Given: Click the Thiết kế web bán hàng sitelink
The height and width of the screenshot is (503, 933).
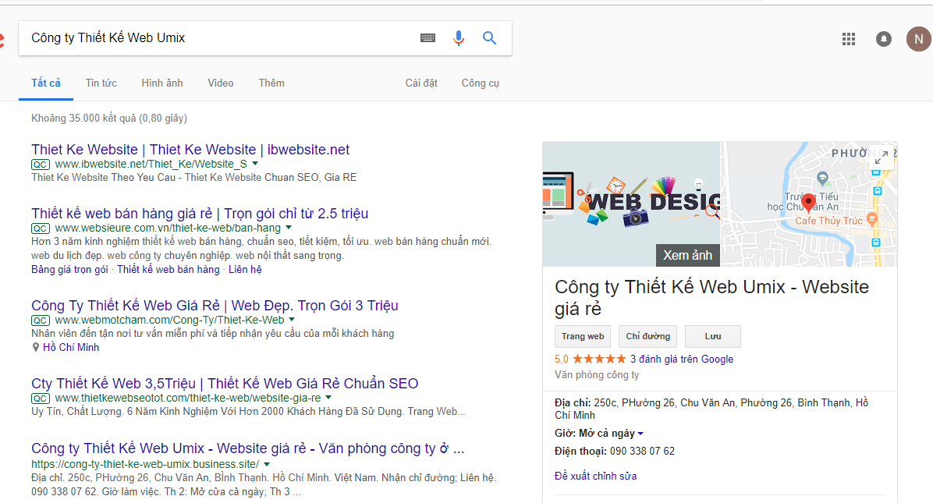Looking at the screenshot, I should click(169, 270).
